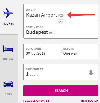
Task: Open the CARS tab label
Action: tap(8, 94)
